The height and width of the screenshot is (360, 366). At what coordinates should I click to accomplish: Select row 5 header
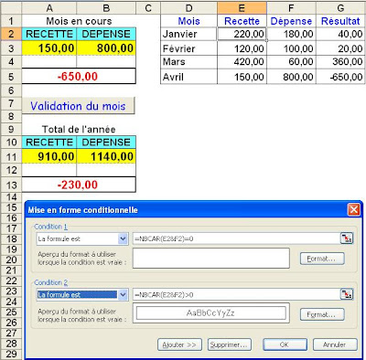point(11,77)
